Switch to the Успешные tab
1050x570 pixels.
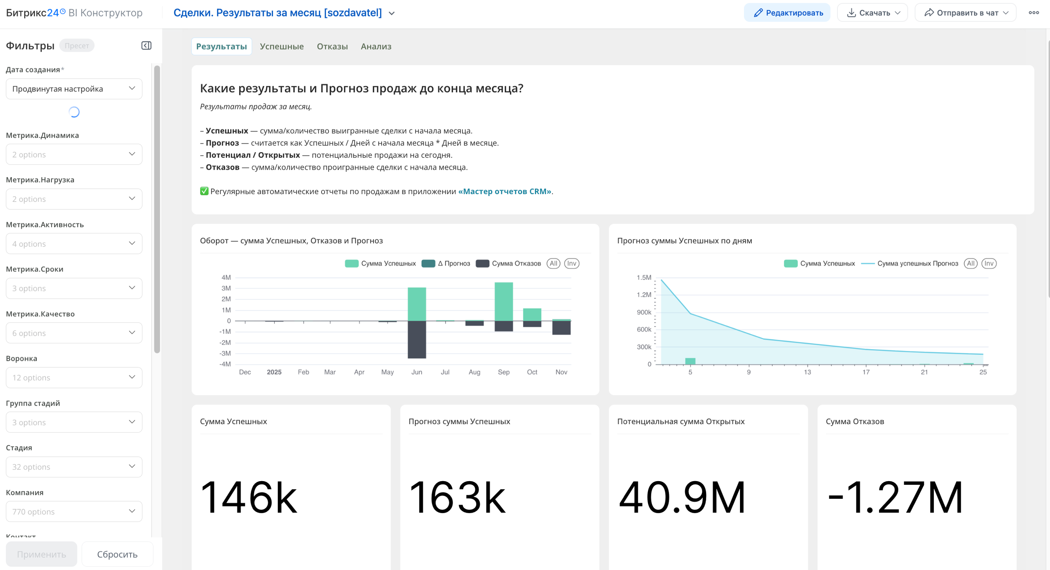(x=282, y=46)
